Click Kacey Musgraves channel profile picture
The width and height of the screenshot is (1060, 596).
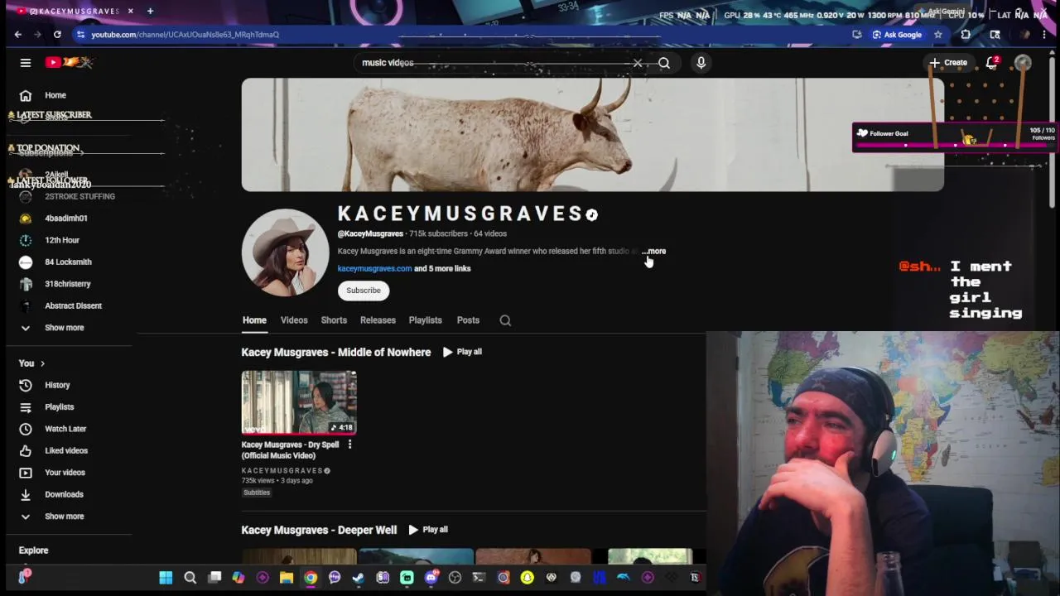pos(285,252)
